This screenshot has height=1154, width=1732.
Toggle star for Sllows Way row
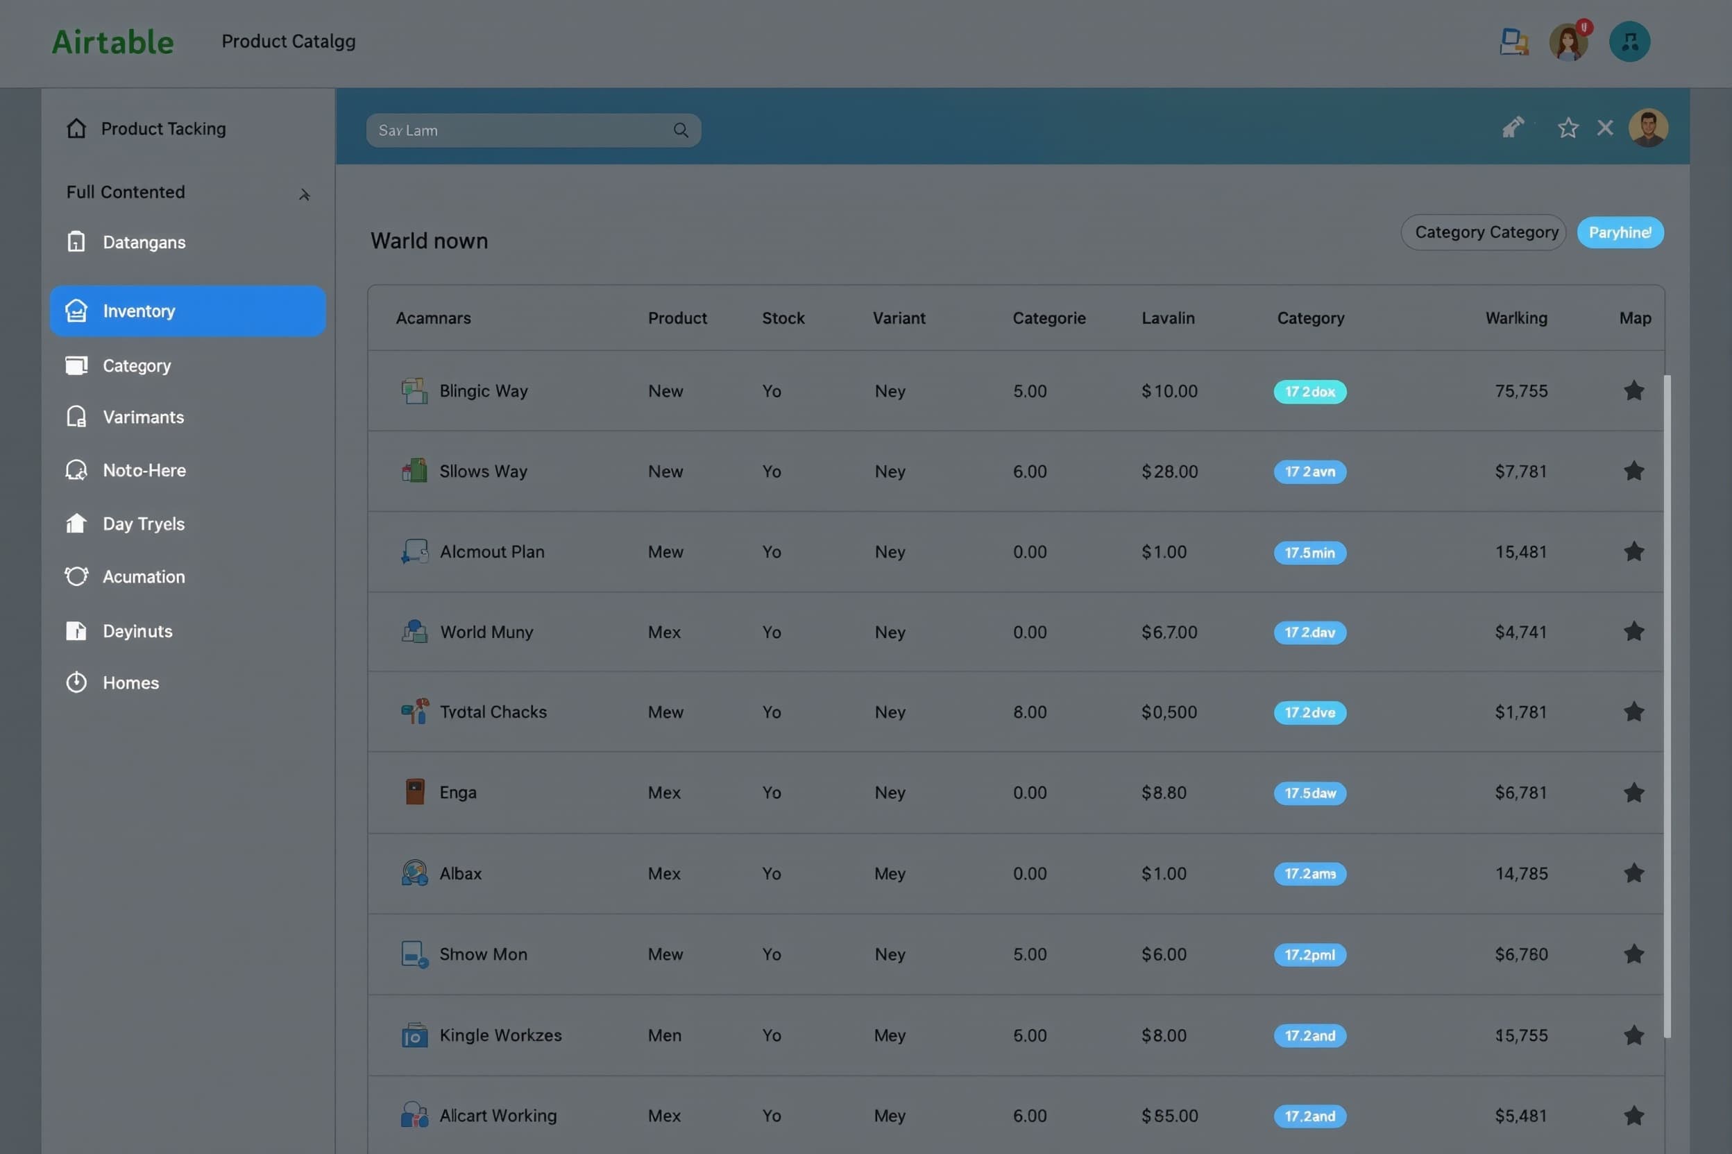tap(1634, 471)
